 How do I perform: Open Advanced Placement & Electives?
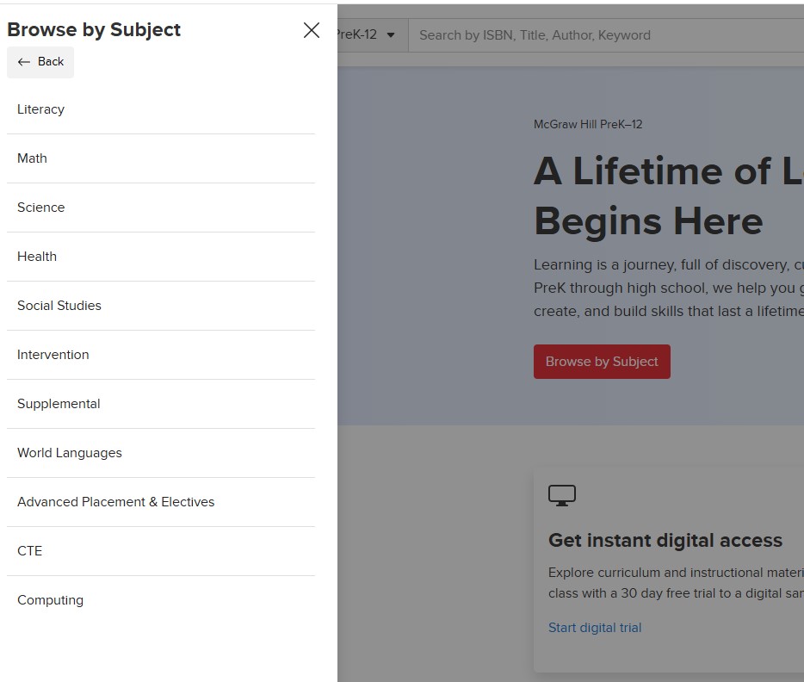coord(116,502)
